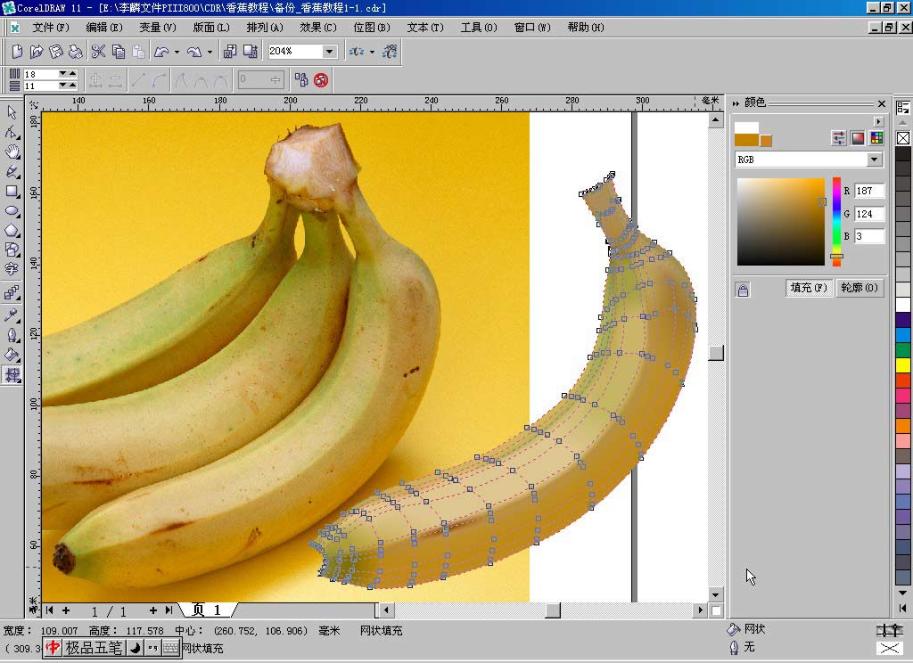Click the Cut scissors icon

98,52
